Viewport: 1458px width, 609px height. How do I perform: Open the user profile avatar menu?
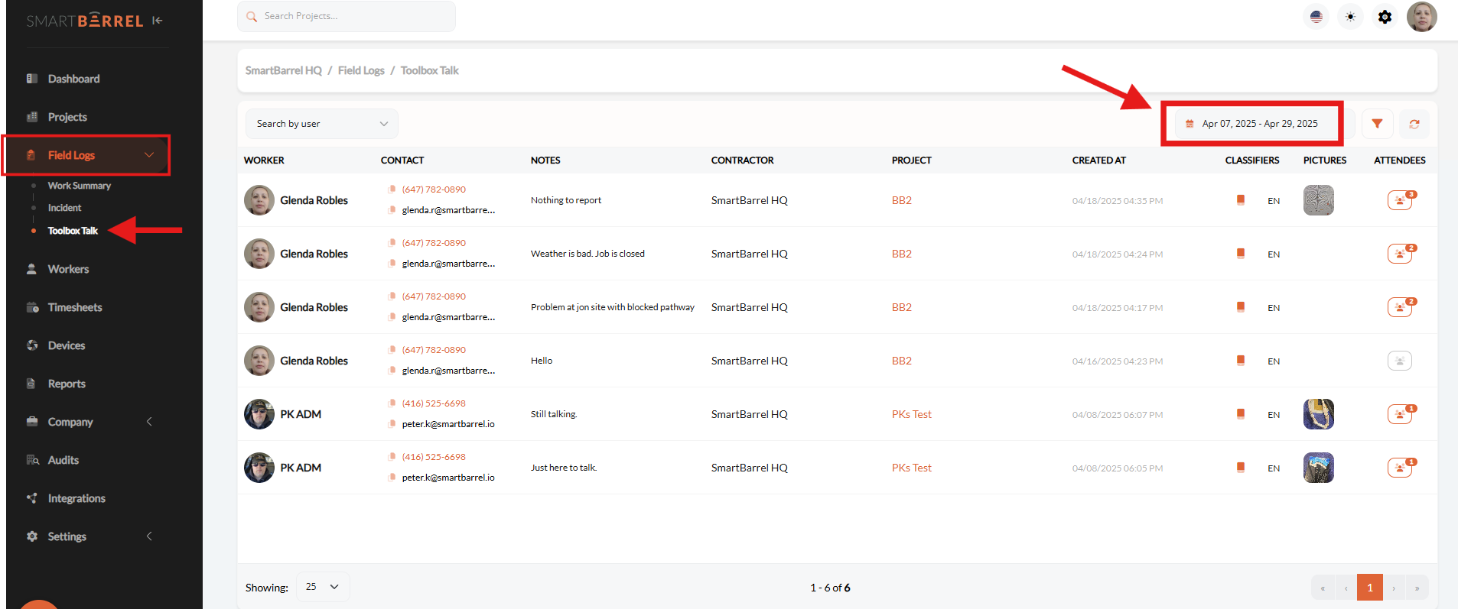(x=1421, y=17)
